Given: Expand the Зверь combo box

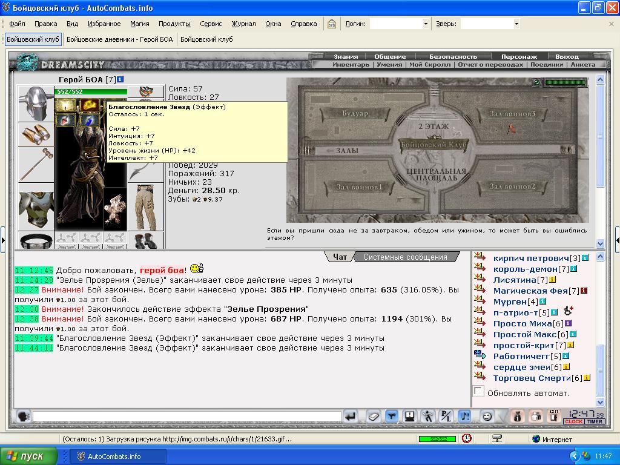Looking at the screenshot, I should point(516,24).
